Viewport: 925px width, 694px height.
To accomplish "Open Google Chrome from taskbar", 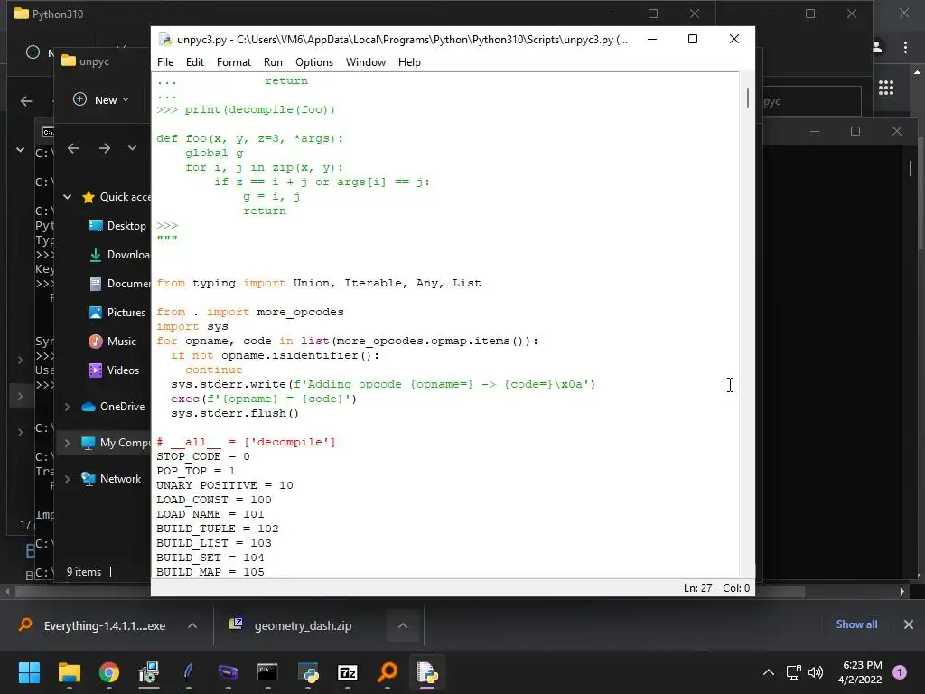I will [x=109, y=672].
